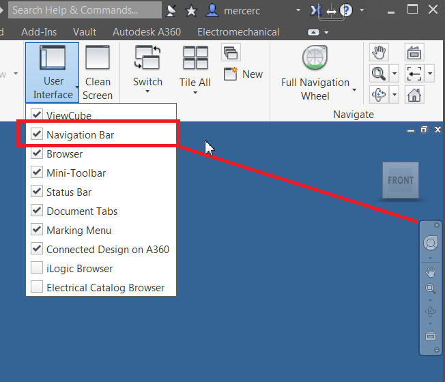445x382 pixels.
Task: Expand navigation bar wheel options arrow
Action: [x=430, y=258]
